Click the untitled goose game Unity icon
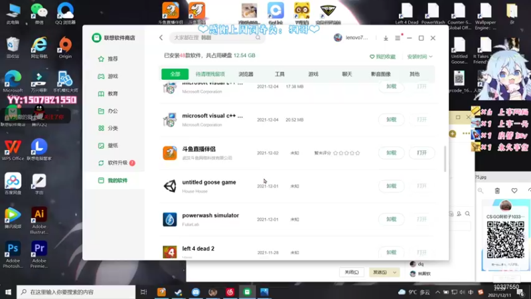Image resolution: width=531 pixels, height=299 pixels. pos(170,186)
